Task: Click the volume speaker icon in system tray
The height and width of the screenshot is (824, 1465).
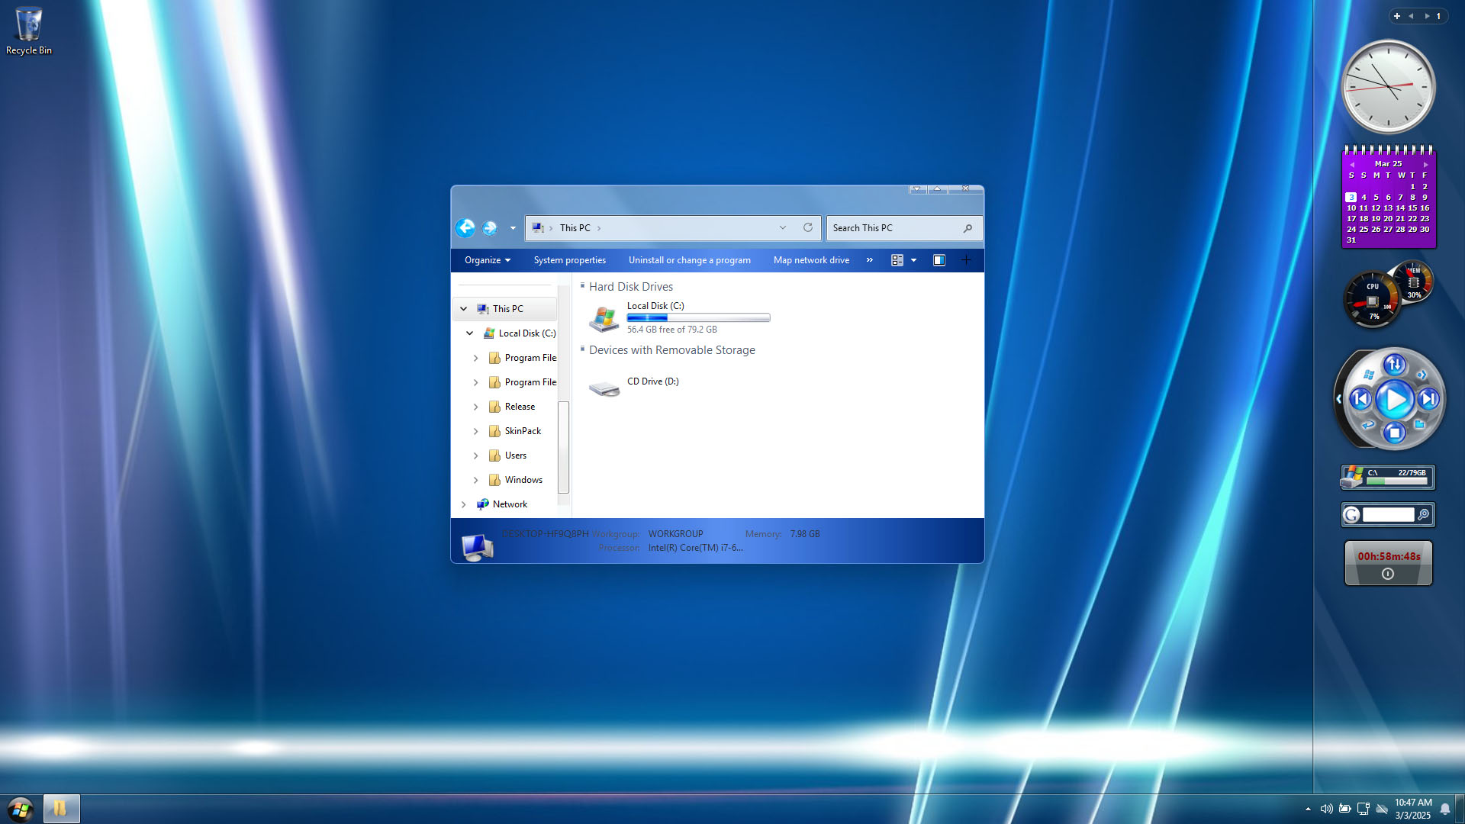Action: coord(1326,809)
